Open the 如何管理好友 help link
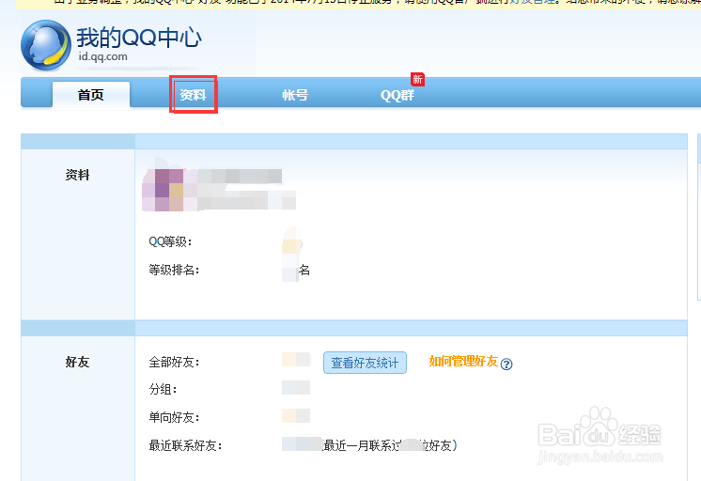 pos(463,361)
